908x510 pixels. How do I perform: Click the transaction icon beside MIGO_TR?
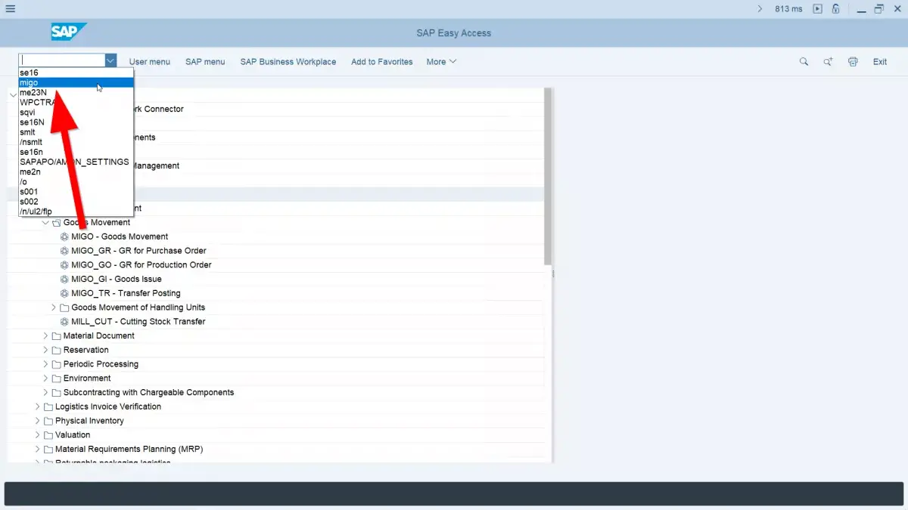[x=64, y=293]
